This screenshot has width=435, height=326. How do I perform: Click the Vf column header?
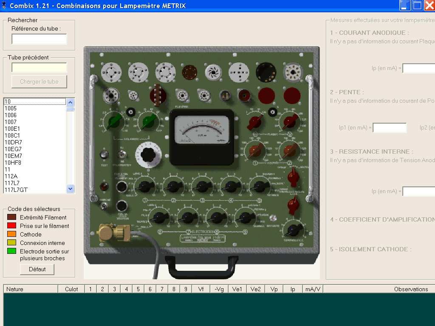[201, 289]
